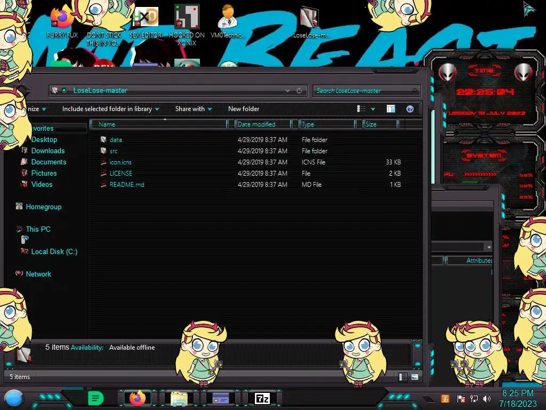Click the ICNS File type cell
This screenshot has width=546, height=410.
pyautogui.click(x=314, y=162)
